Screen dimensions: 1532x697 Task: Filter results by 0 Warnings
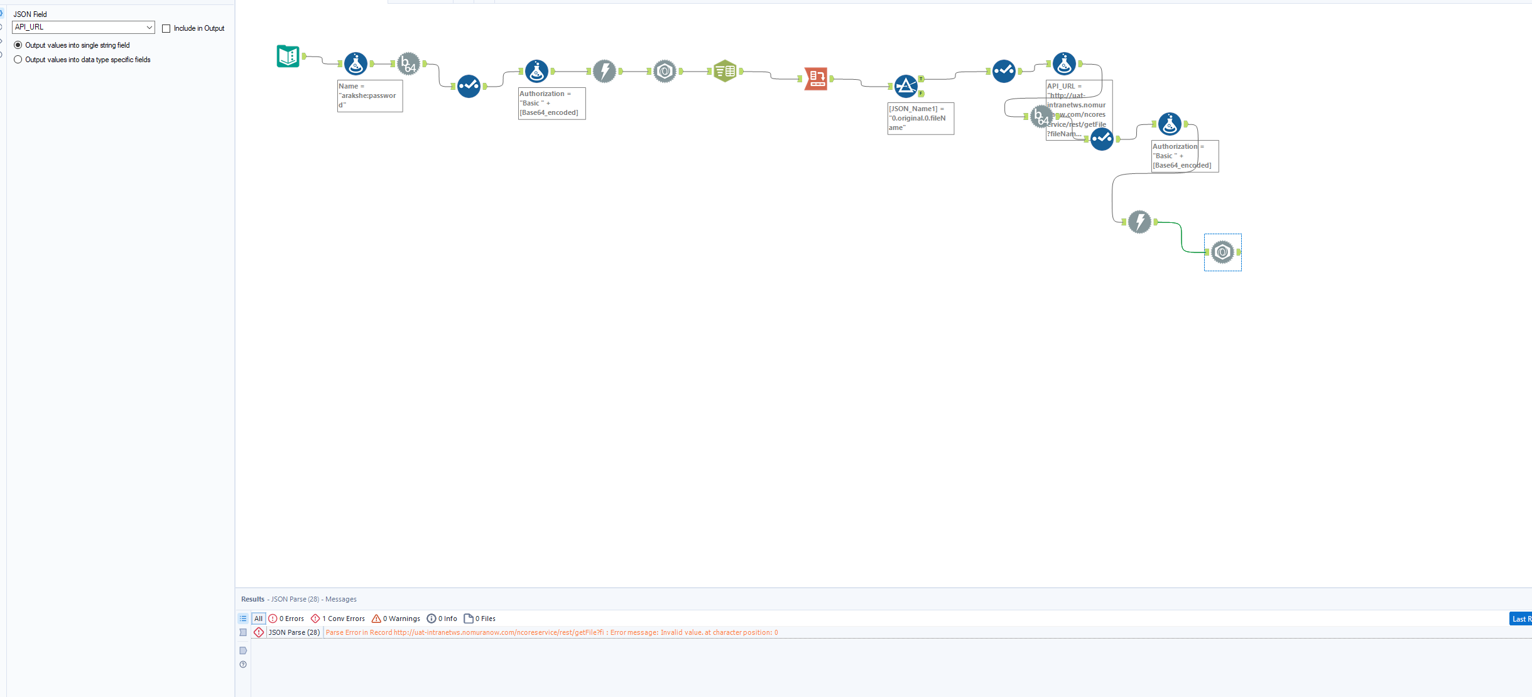[x=396, y=619]
